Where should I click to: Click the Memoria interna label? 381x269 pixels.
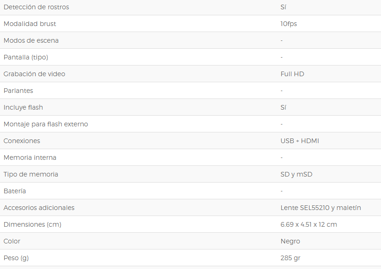point(30,157)
